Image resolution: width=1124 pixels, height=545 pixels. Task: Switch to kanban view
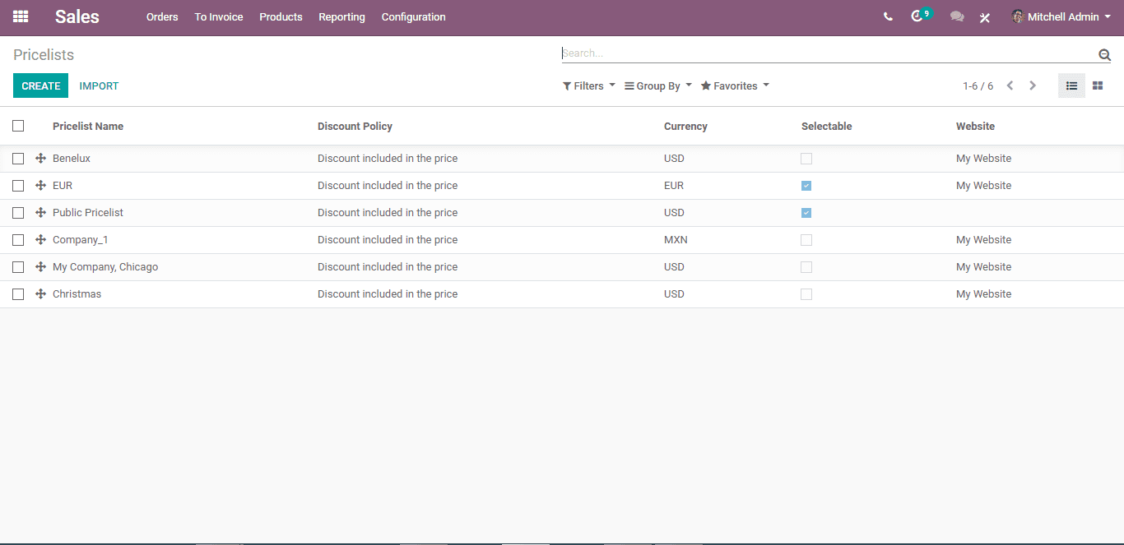[1098, 85]
